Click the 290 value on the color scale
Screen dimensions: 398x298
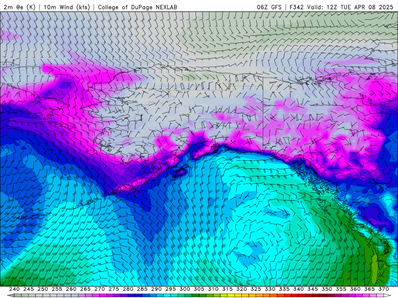coord(156,289)
